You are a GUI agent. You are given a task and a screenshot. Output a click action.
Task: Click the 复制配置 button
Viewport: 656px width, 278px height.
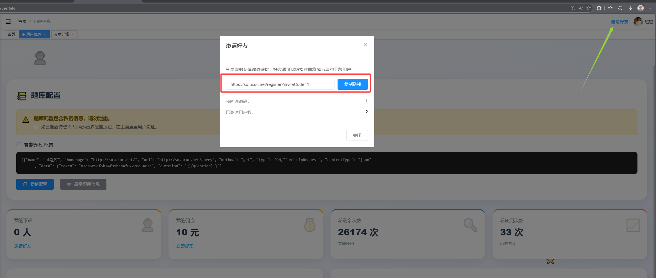tap(35, 184)
